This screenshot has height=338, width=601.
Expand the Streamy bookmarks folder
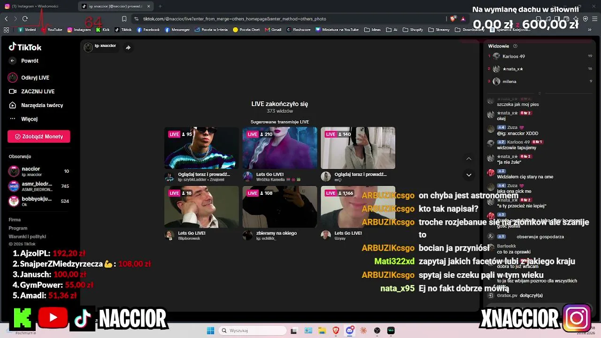(439, 30)
